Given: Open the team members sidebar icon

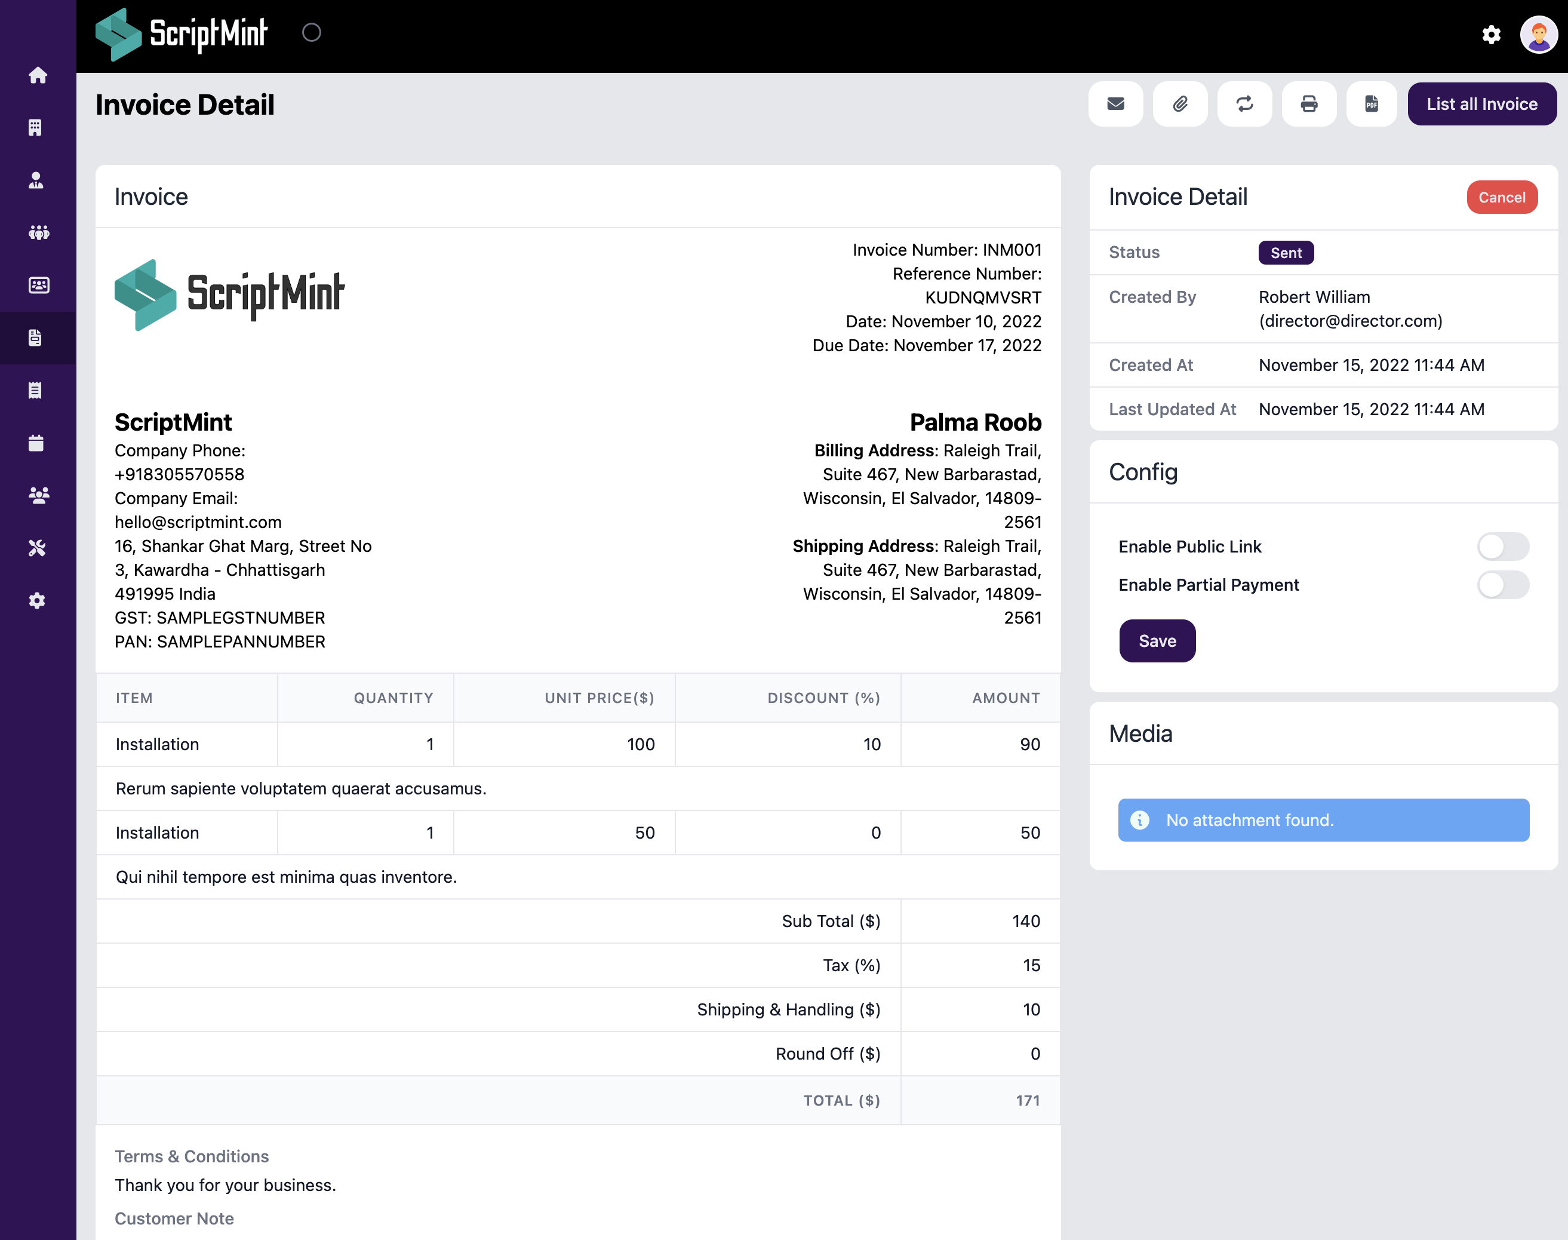Looking at the screenshot, I should 37,232.
